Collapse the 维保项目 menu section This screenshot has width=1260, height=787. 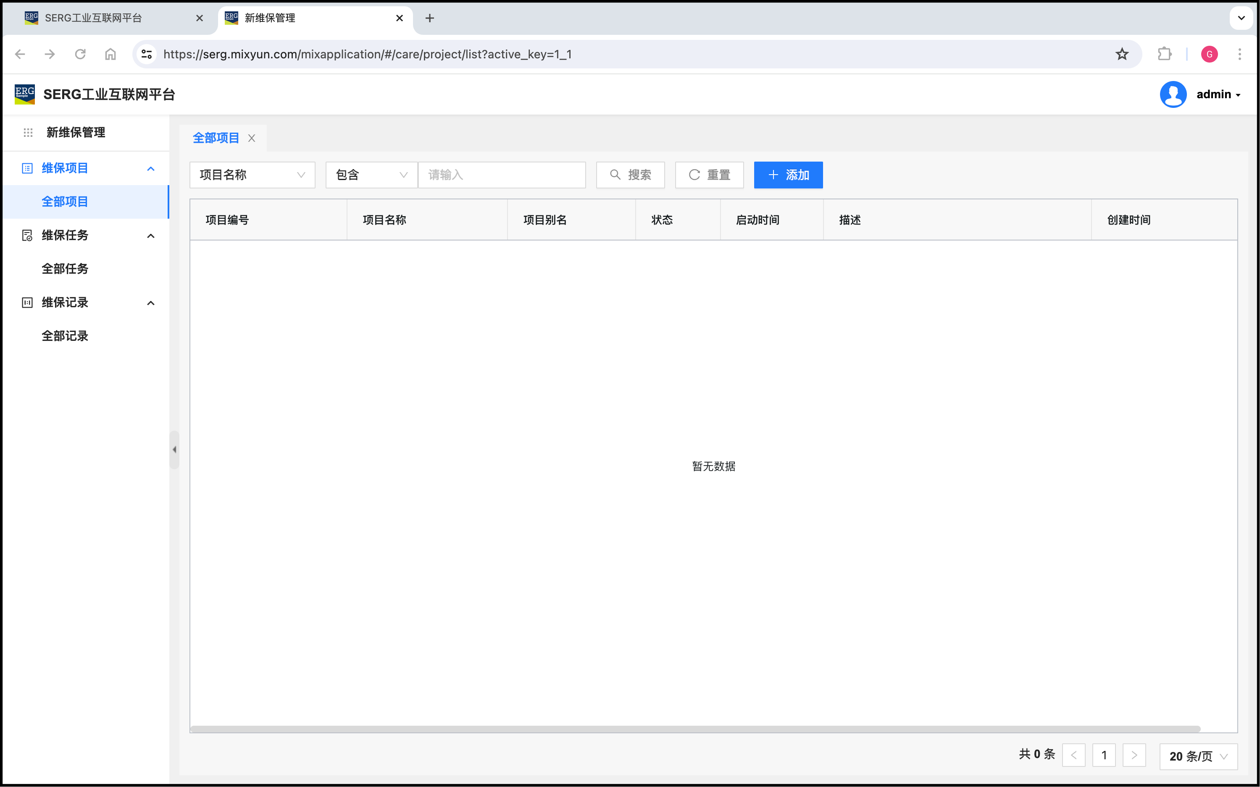coord(151,169)
